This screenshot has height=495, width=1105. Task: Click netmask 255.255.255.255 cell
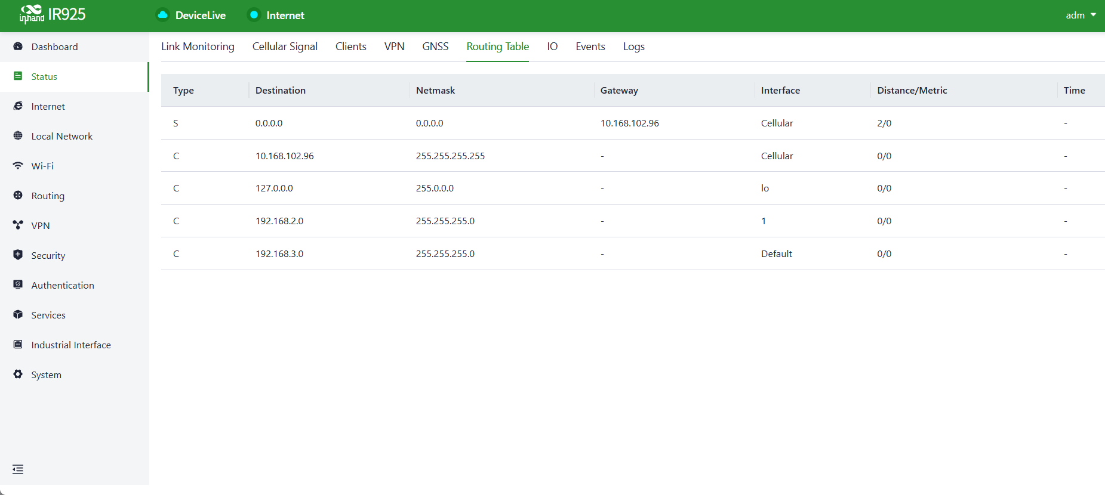click(x=450, y=156)
